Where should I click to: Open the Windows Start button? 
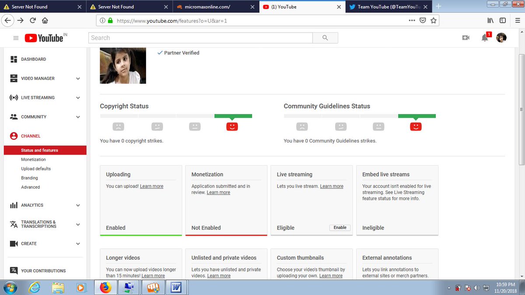(x=9, y=288)
